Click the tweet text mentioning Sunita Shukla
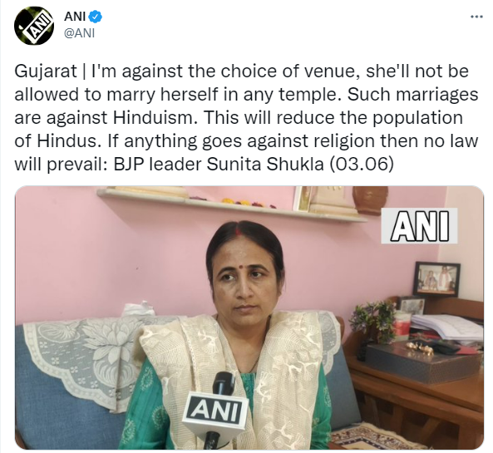Screen dimensions: 493x453 click(246, 117)
